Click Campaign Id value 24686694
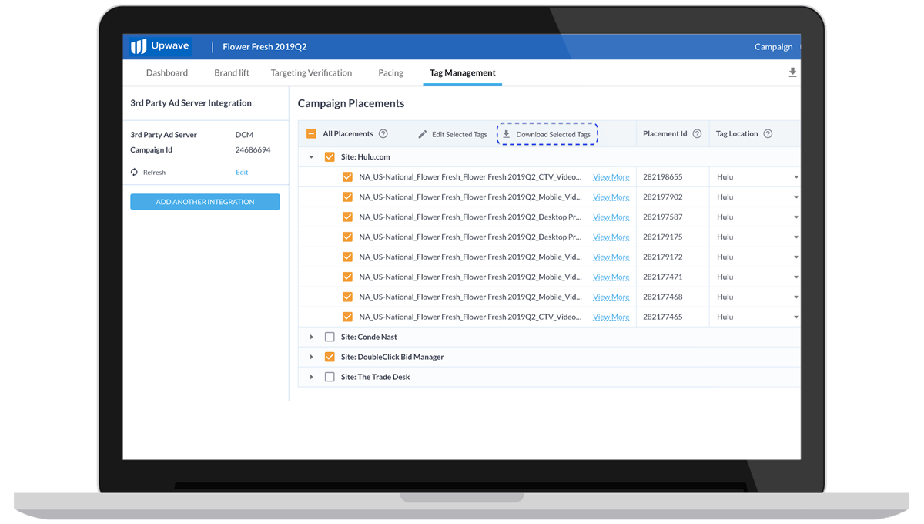The width and height of the screenshot is (924, 524). coord(253,149)
